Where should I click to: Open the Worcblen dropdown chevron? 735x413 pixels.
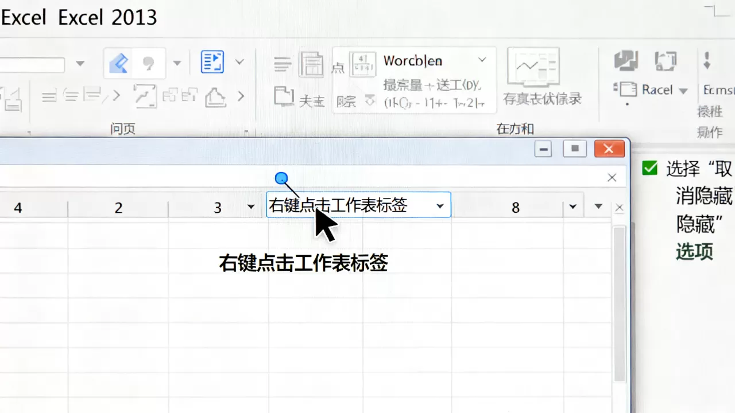point(482,60)
